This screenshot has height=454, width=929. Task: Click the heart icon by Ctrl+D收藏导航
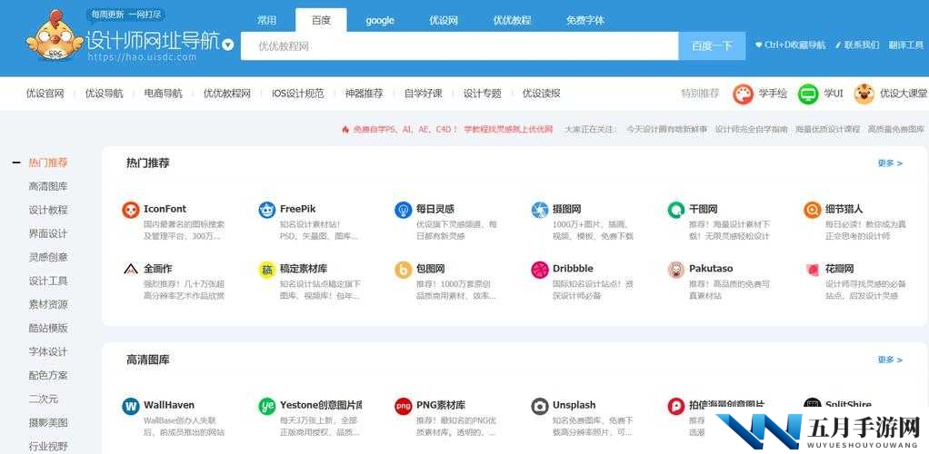point(758,45)
